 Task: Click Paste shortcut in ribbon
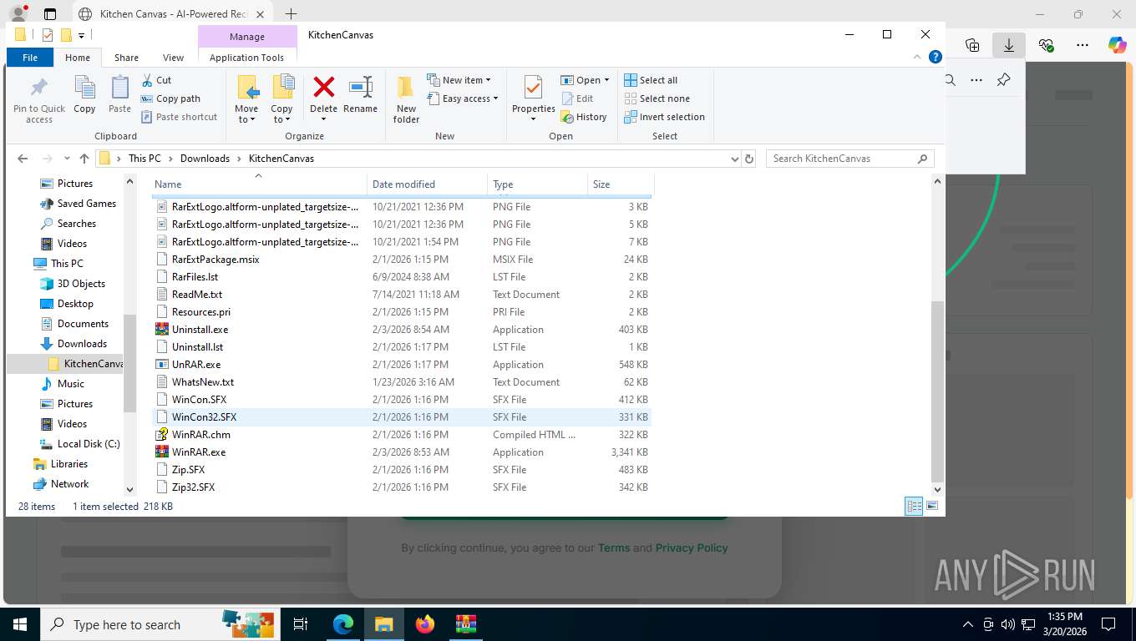[x=179, y=117]
